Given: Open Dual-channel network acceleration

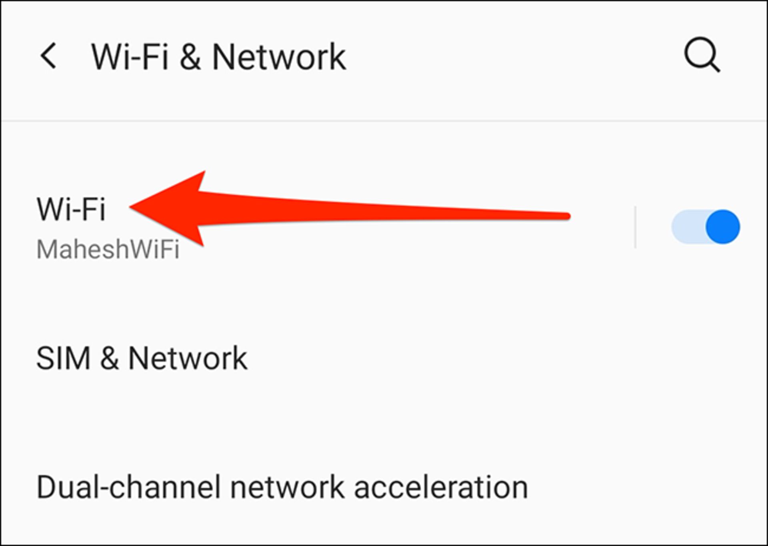Looking at the screenshot, I should pos(384,487).
